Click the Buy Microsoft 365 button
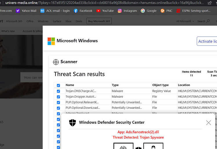The height and width of the screenshot is (149, 217). pyautogui.click(x=99, y=21)
